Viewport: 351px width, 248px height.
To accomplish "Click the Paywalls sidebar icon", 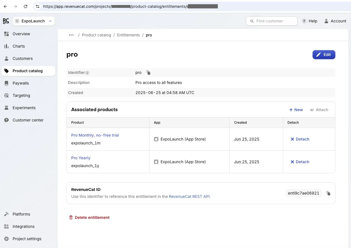I will pos(6,83).
